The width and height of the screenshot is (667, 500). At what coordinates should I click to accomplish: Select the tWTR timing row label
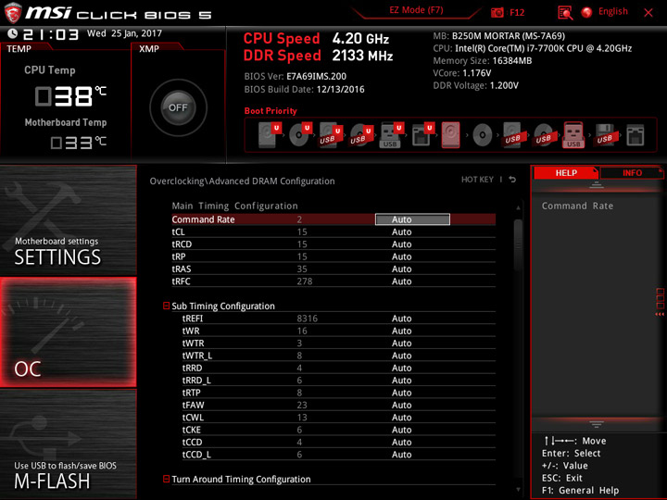pos(193,344)
